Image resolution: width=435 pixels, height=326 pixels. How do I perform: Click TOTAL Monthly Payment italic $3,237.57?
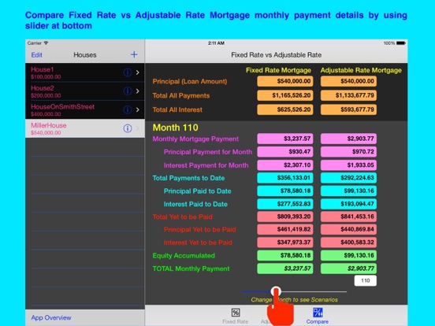[285, 269]
